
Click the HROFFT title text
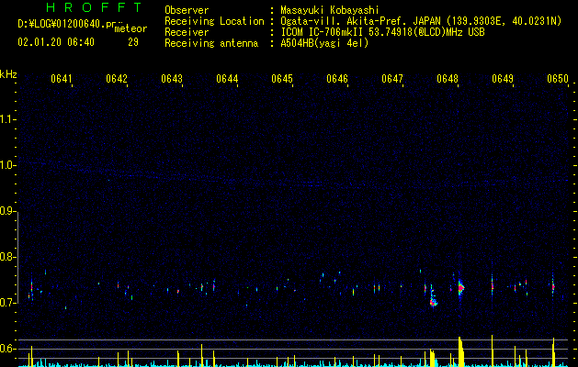point(95,7)
